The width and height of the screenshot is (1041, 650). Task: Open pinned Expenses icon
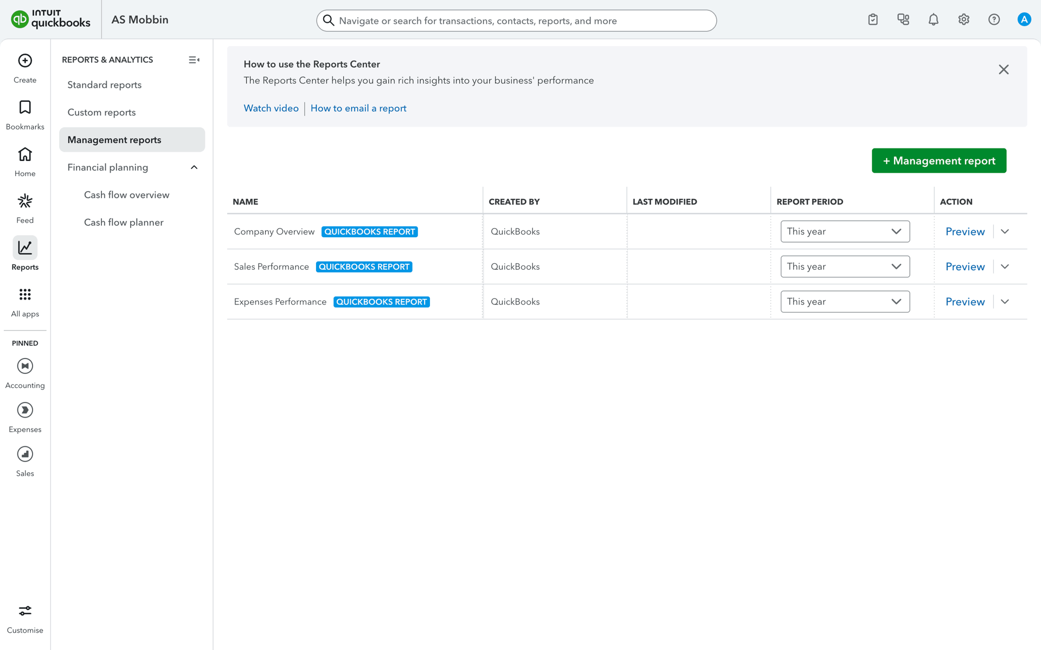pos(25,410)
